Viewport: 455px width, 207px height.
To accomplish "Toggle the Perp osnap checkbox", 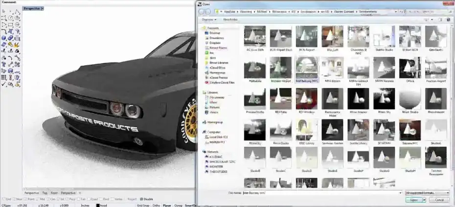I will click(x=68, y=199).
